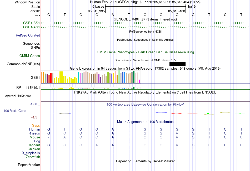Open the 100 Vert. Cons track label
The height and width of the screenshot is (171, 250).
[15, 111]
